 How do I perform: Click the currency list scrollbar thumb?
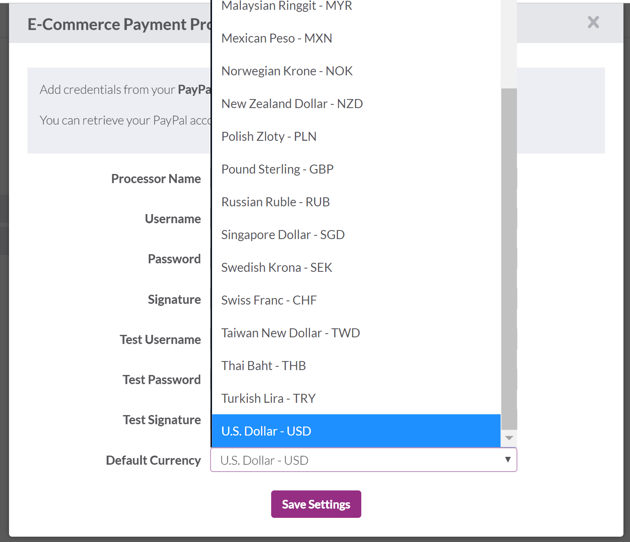(x=509, y=259)
